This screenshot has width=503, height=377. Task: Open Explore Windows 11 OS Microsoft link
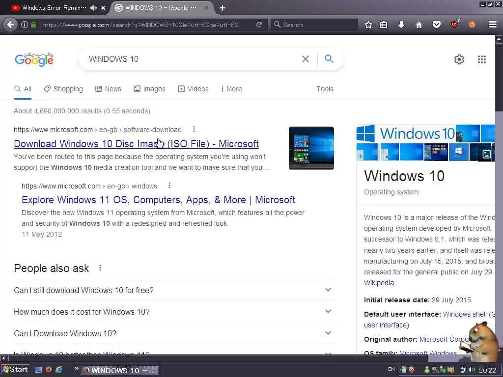(159, 200)
